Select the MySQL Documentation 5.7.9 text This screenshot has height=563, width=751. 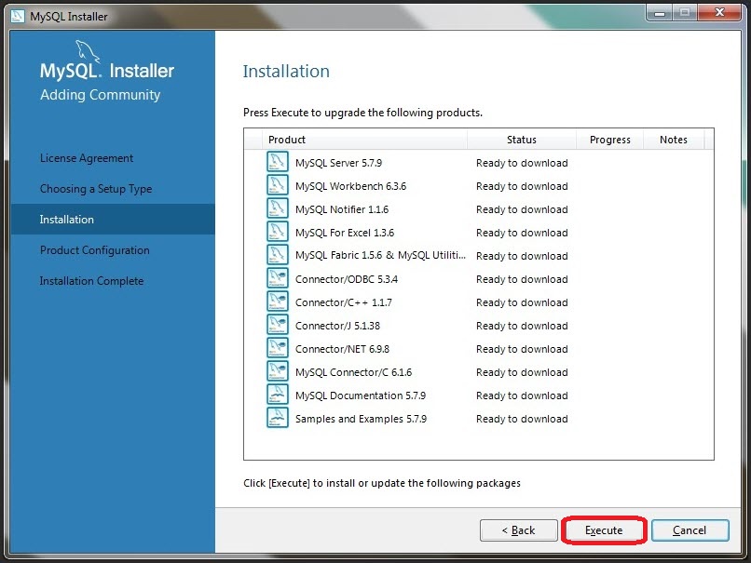tap(361, 395)
